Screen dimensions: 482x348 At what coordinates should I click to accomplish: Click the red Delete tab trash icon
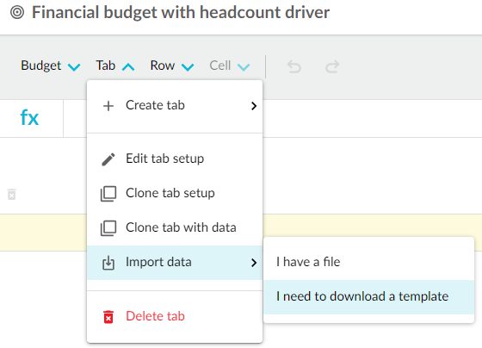pos(108,317)
